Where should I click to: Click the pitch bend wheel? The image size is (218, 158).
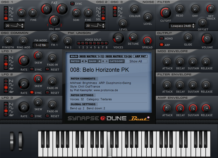pos(12,141)
